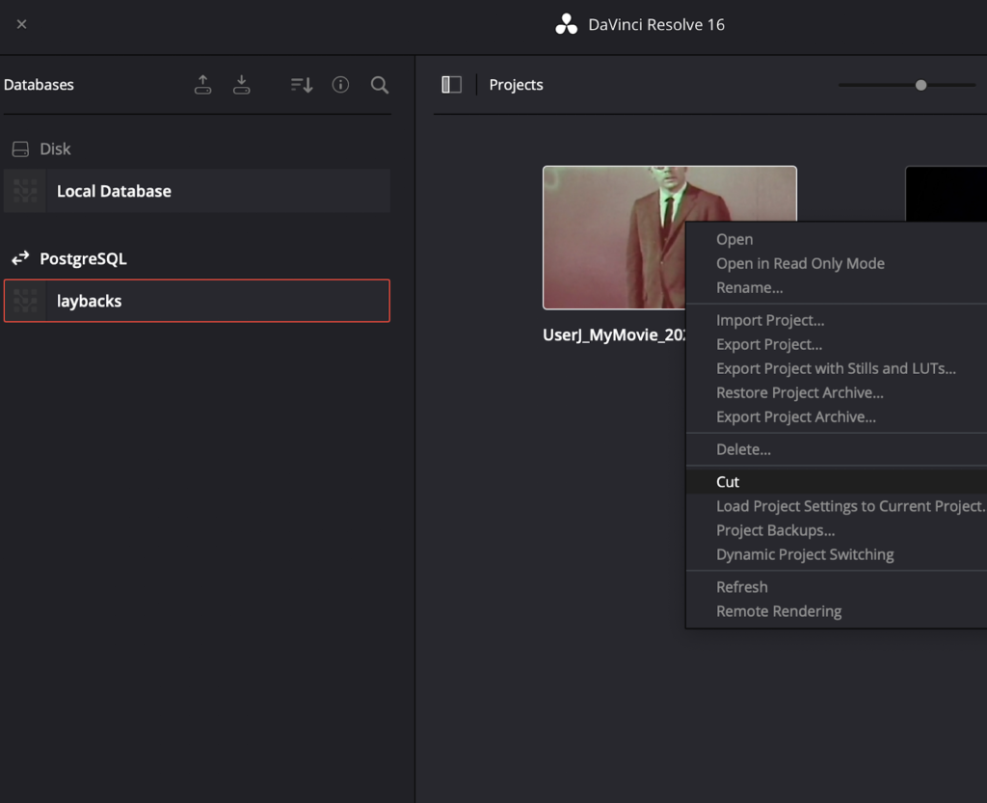Image resolution: width=987 pixels, height=803 pixels.
Task: Toggle Dynamic Project Switching
Action: [805, 554]
